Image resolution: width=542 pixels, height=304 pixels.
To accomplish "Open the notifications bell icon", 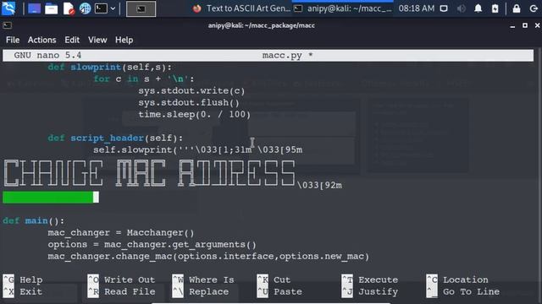I will 478,8.
